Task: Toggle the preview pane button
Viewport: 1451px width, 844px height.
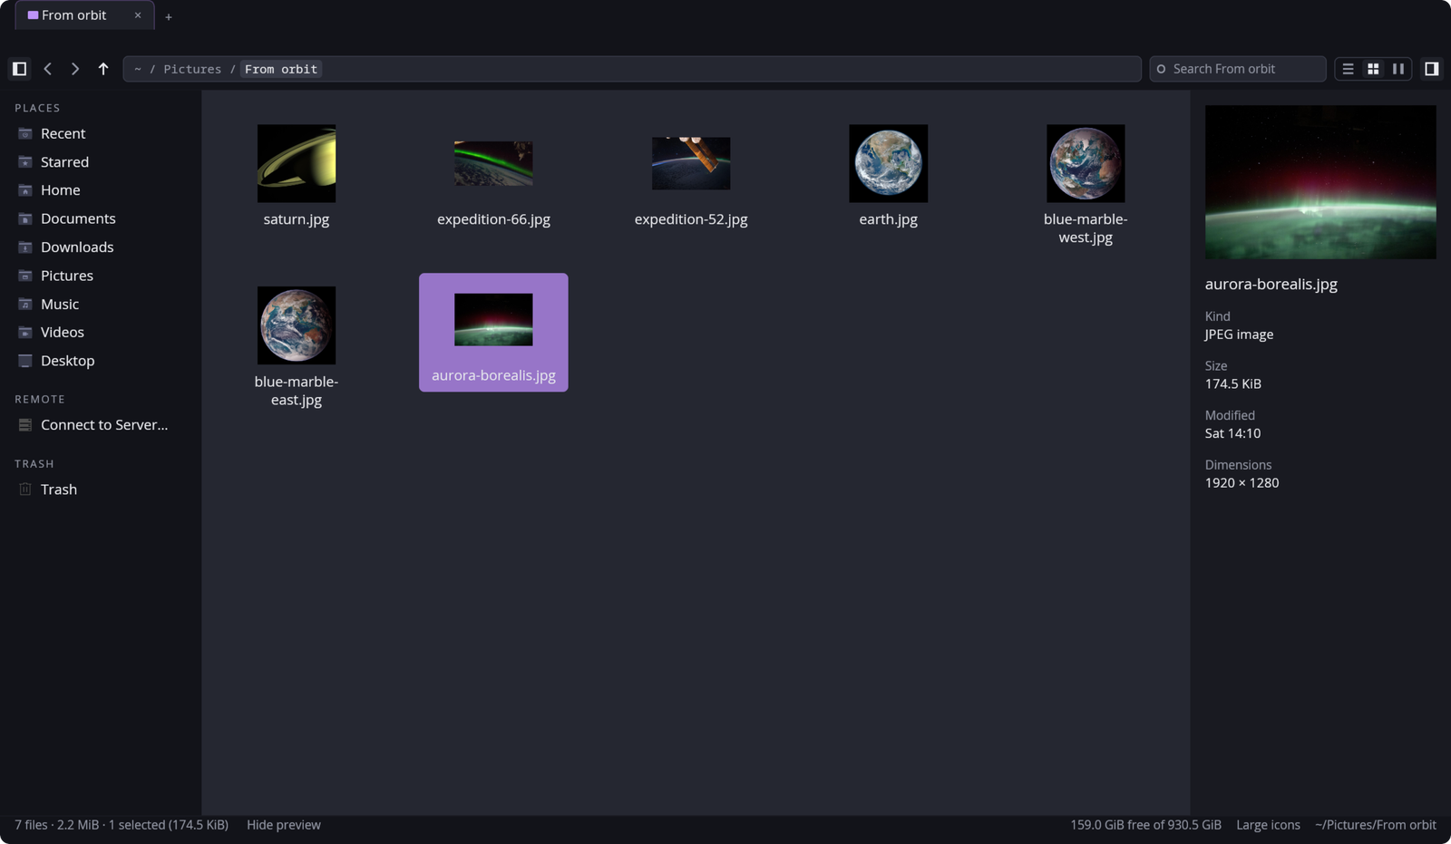Action: coord(1432,69)
